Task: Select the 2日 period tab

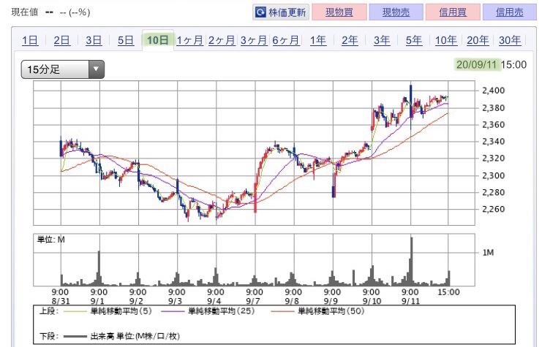Action: (61, 40)
